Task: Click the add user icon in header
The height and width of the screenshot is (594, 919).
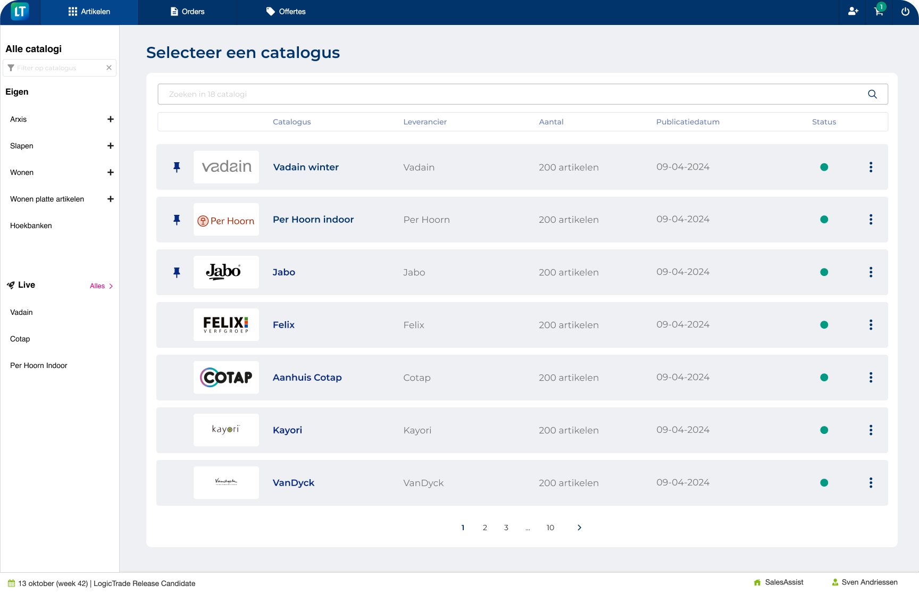Action: [853, 11]
